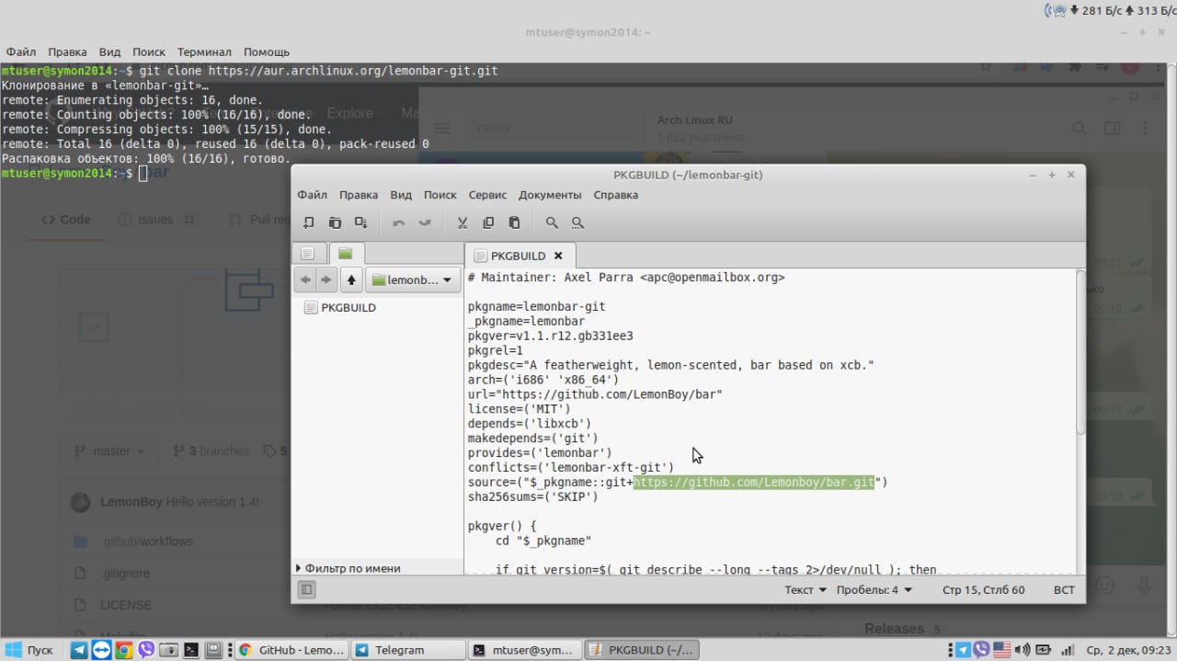Launch TeamViewer from the taskbar quick launcher
1177x661 pixels.
tap(101, 650)
